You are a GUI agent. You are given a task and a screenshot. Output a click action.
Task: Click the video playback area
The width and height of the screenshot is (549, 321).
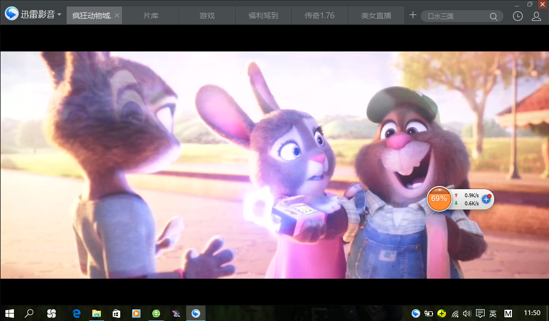(275, 165)
